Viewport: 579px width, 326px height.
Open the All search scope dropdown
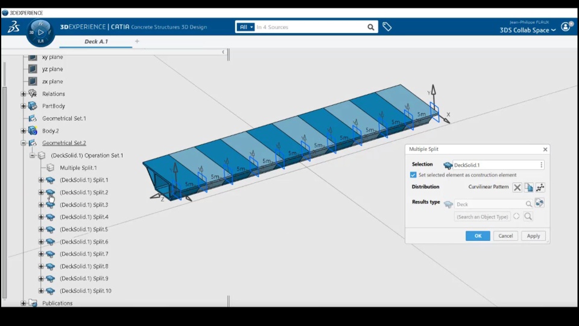pos(245,27)
